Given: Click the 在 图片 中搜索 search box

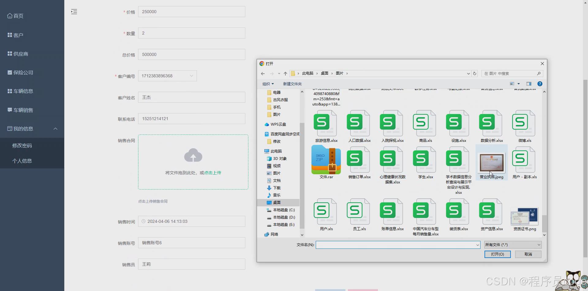Looking at the screenshot, I should [512, 74].
